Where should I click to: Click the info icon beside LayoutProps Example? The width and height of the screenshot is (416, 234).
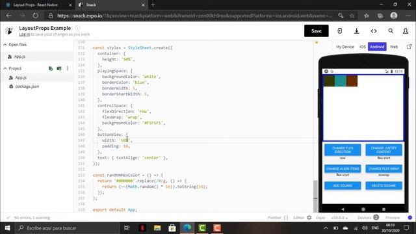pyautogui.click(x=77, y=28)
